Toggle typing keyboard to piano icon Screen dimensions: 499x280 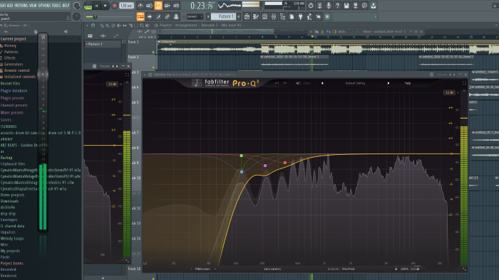[140, 16]
